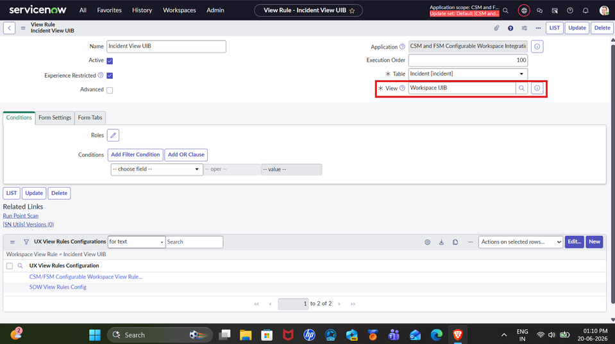Viewport: 615px width, 344px height.
Task: Open the 'for text' search dropdown
Action: [x=136, y=242]
